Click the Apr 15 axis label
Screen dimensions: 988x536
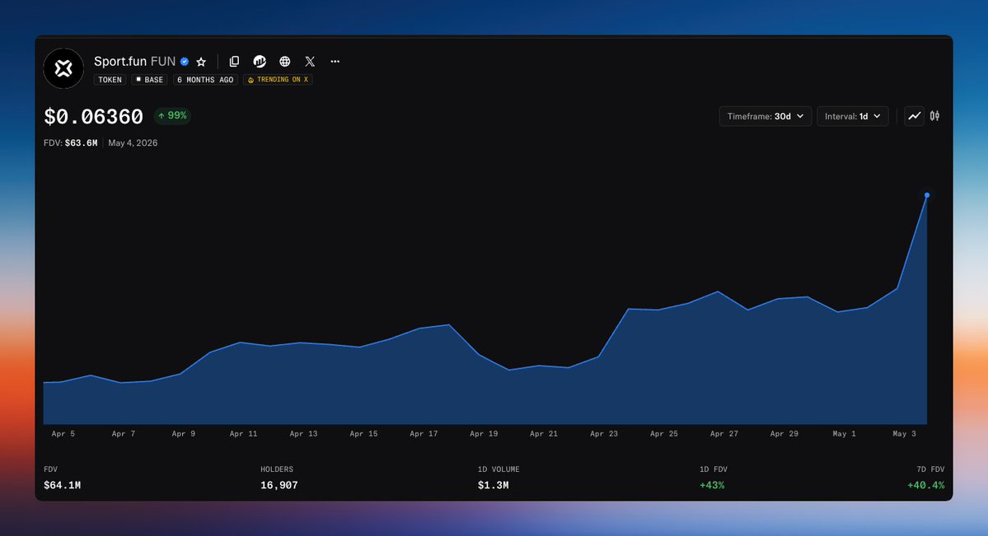click(x=363, y=434)
